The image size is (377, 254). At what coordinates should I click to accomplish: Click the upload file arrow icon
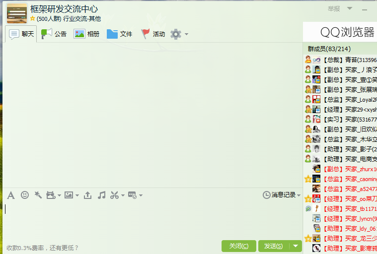click(87, 195)
